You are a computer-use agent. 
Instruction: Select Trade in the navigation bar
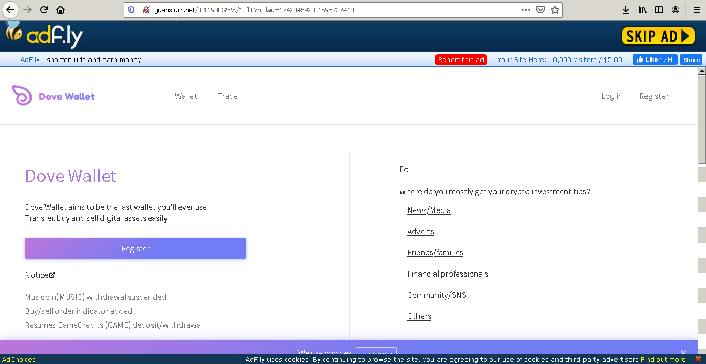point(228,96)
